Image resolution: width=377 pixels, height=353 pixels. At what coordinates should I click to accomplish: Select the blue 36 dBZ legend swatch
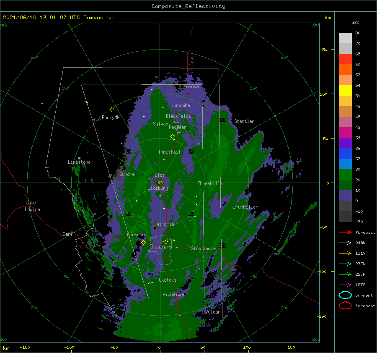(x=345, y=153)
